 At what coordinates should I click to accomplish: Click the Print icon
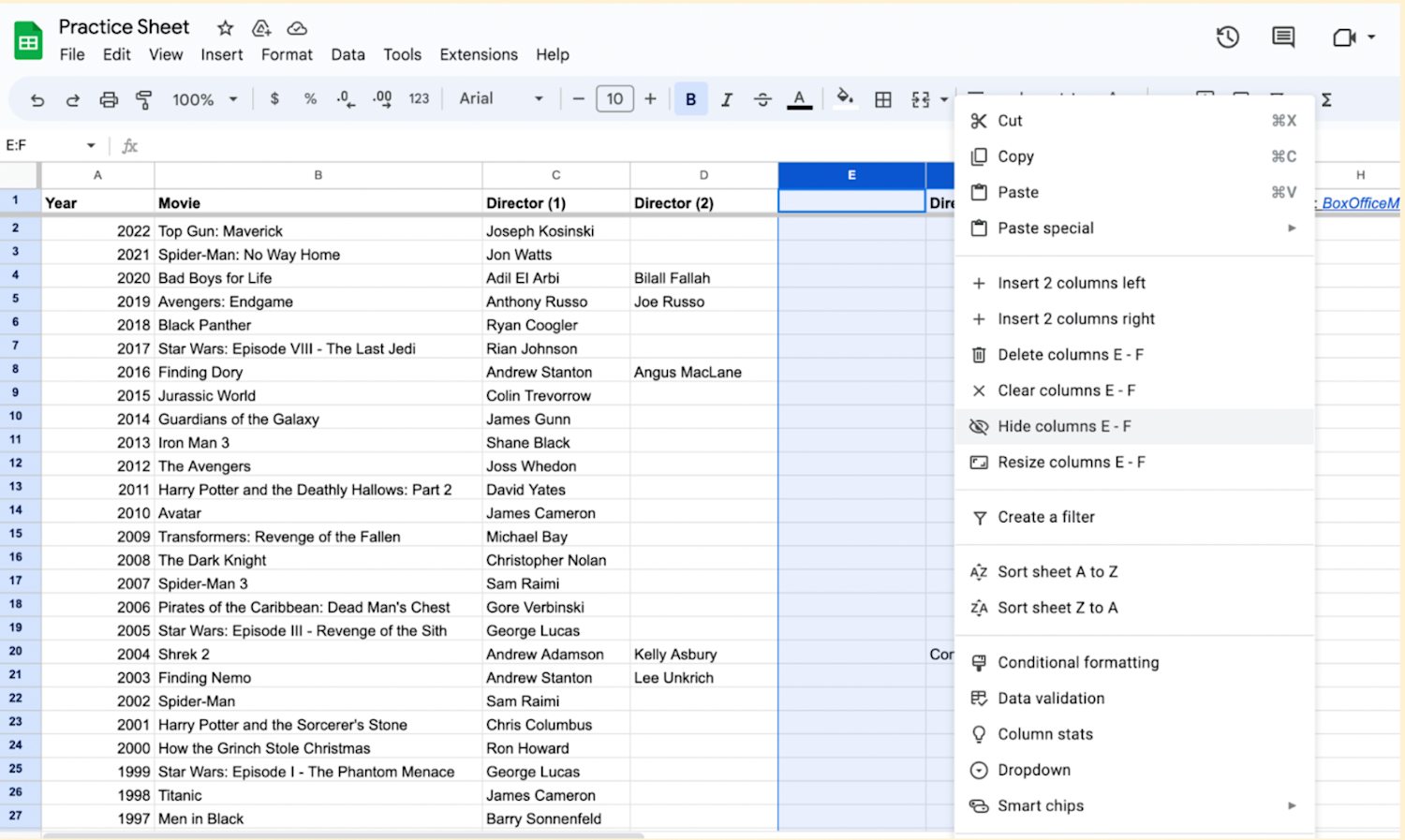pyautogui.click(x=109, y=99)
